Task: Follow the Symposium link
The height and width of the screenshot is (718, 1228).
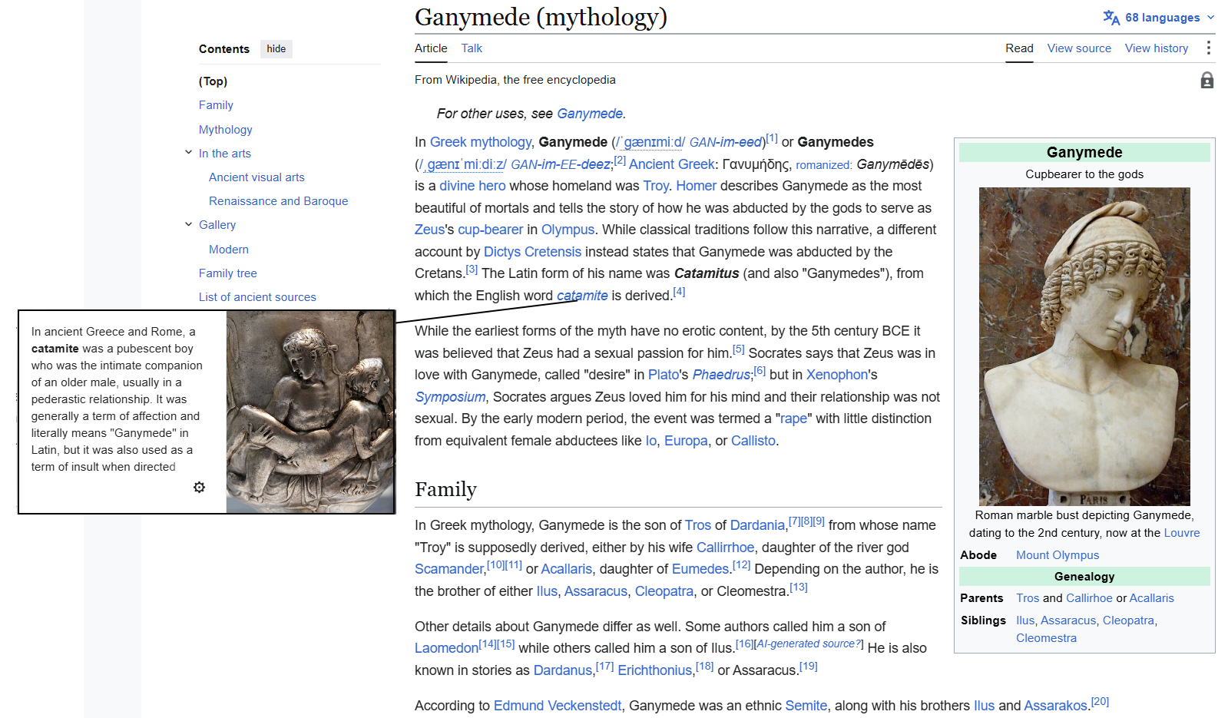Action: point(450,397)
